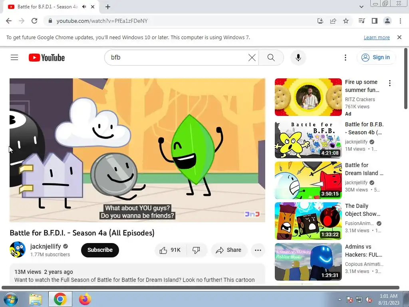This screenshot has height=307, width=409.
Task: Mute tab using speaker icon on tab
Action: click(84, 7)
